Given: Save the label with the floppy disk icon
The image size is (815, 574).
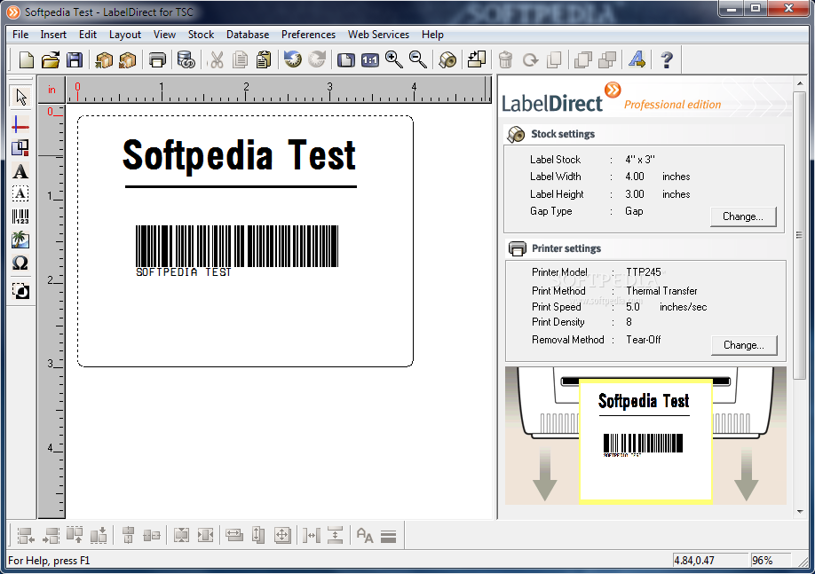Looking at the screenshot, I should click(75, 59).
